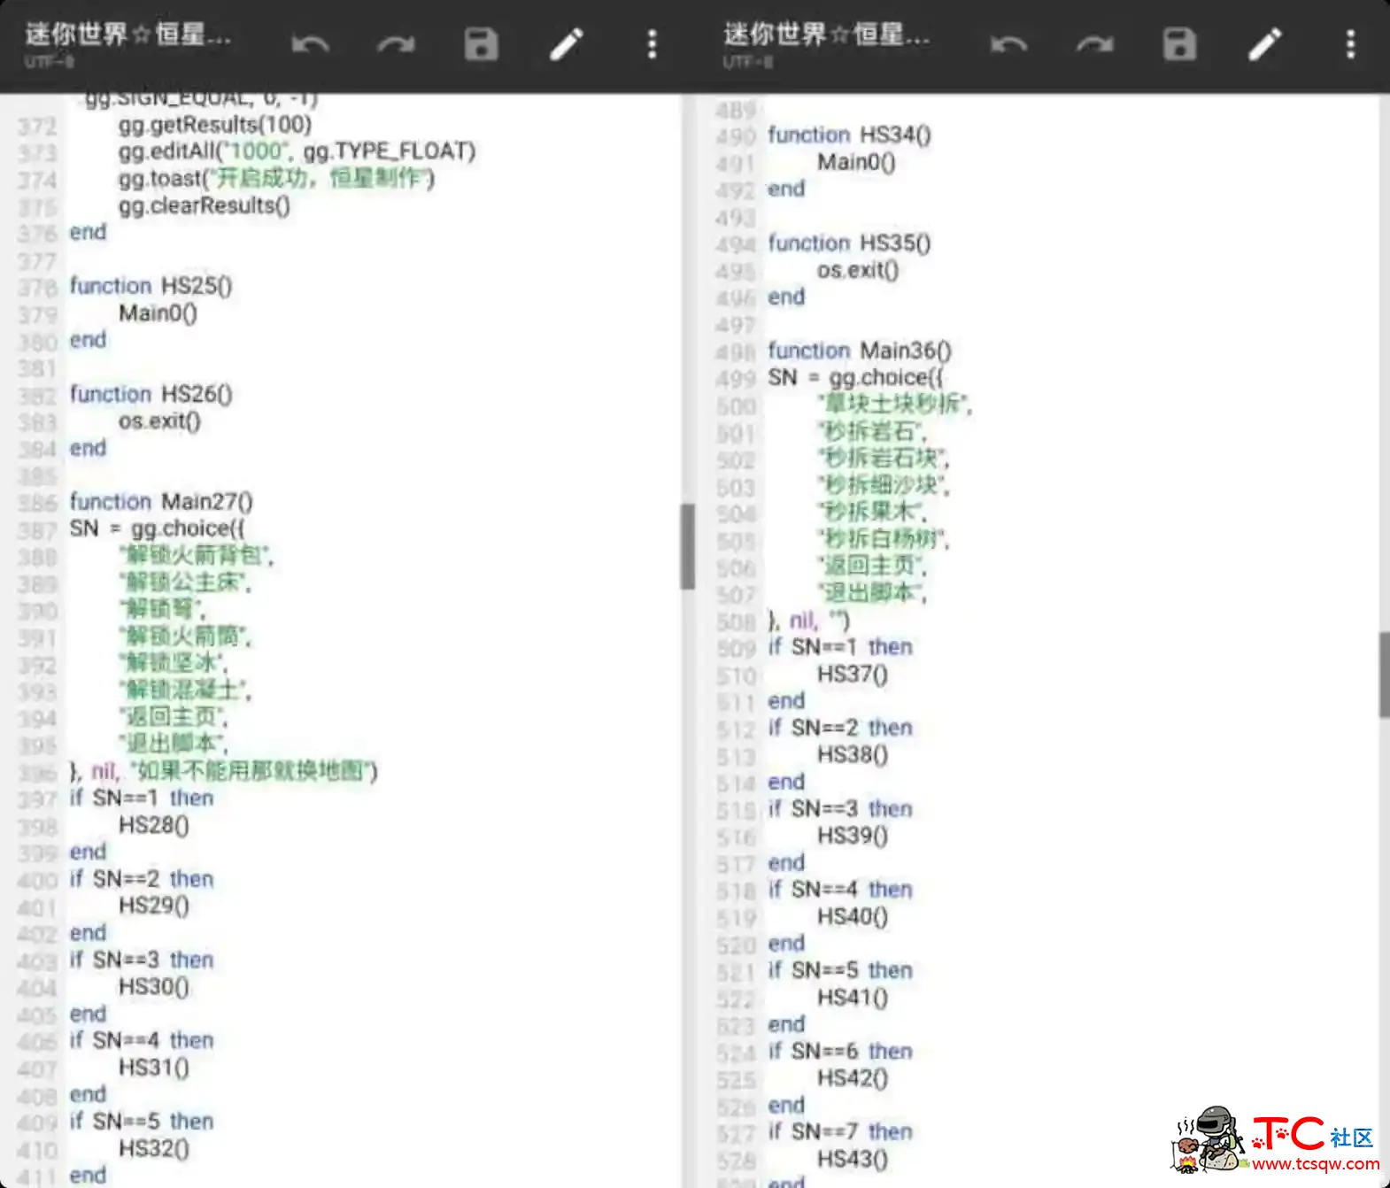Grab left editor vertical scrollbar thumb
Viewport: 1390px width, 1188px height.
tap(687, 546)
